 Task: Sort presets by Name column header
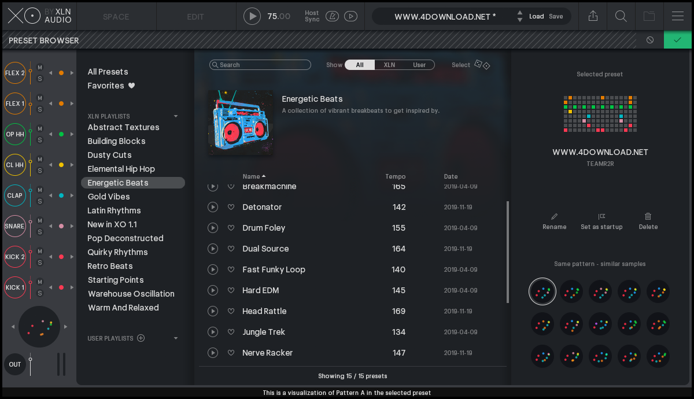254,176
